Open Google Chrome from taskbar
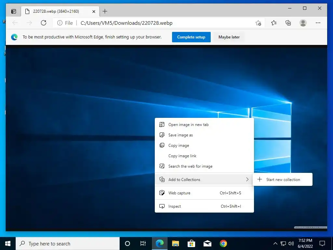The height and width of the screenshot is (250, 333). click(223, 243)
